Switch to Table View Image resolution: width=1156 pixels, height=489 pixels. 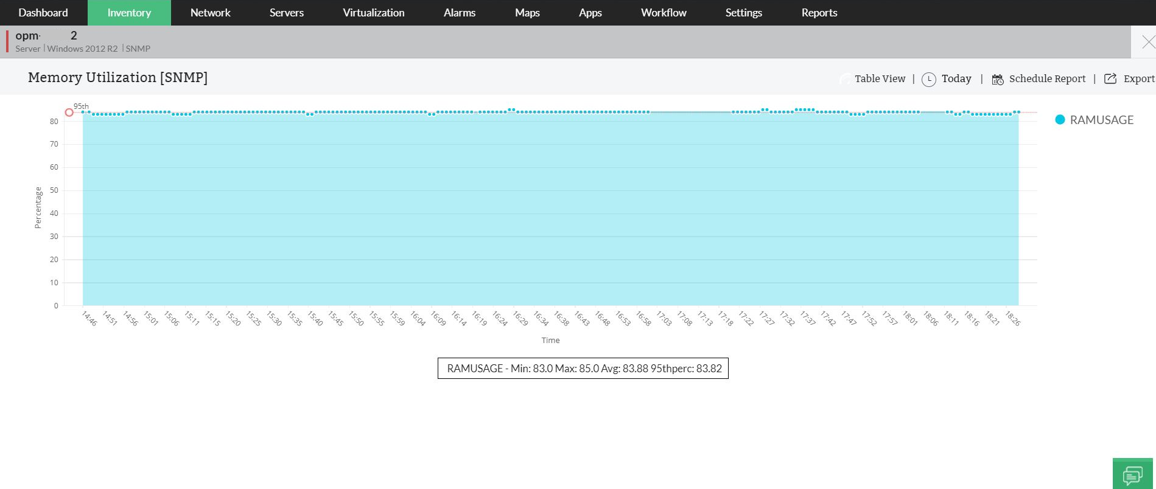(880, 78)
